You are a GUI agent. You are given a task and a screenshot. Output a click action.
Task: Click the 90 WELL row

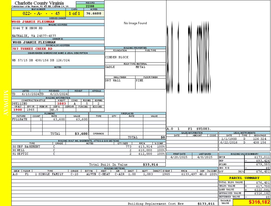click(89, 150)
